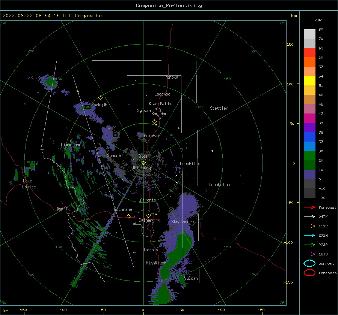Click the ThreeHills town label
Image resolution: width=338 pixels, height=315 pixels.
pos(189,164)
